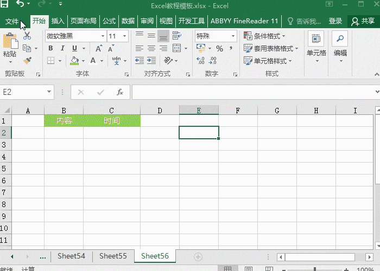Increase the font size with the big A
Viewport: 380px width, 271px height.
pos(99,48)
